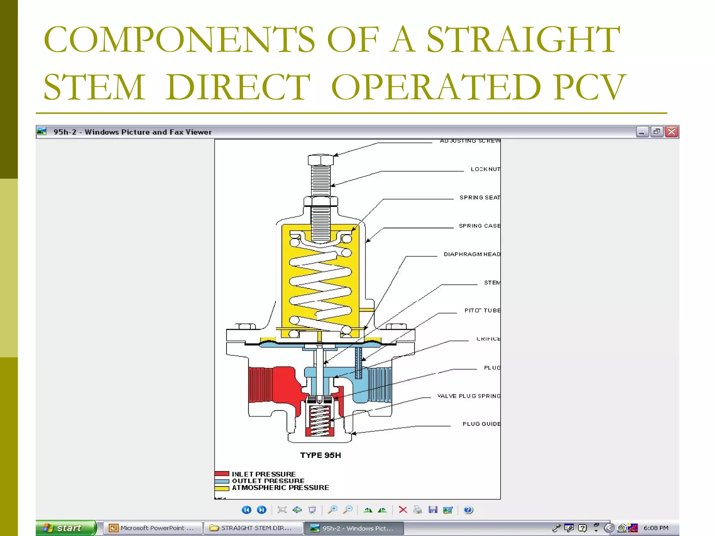Start the Slide Show

(x=312, y=510)
